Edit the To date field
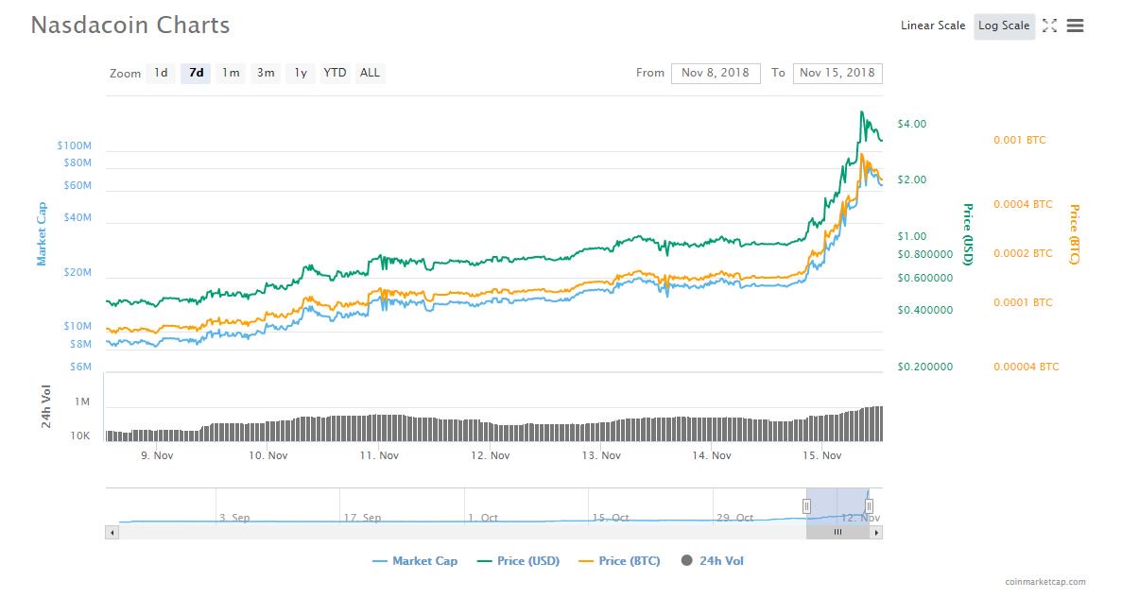 pos(837,73)
